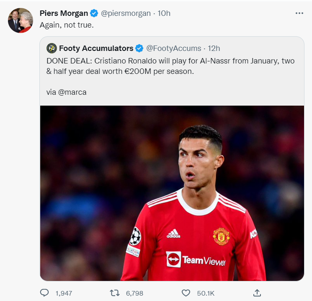Click the retweet arrows icon

[x=115, y=293]
